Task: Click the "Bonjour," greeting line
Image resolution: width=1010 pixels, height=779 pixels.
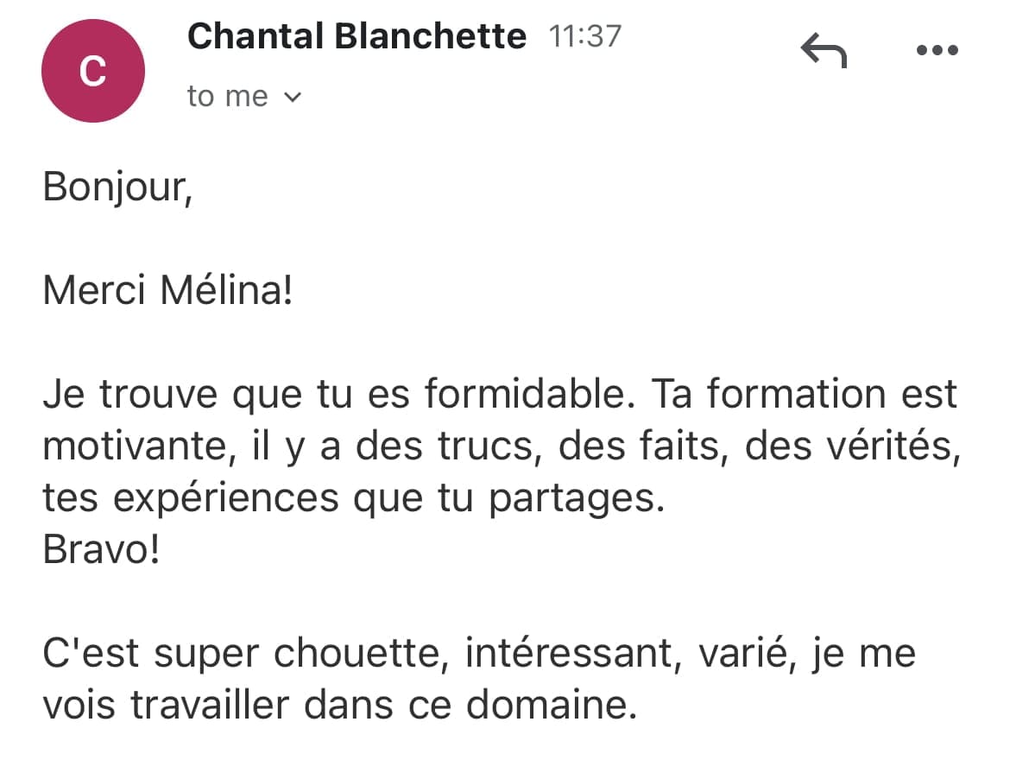Action: (x=117, y=187)
